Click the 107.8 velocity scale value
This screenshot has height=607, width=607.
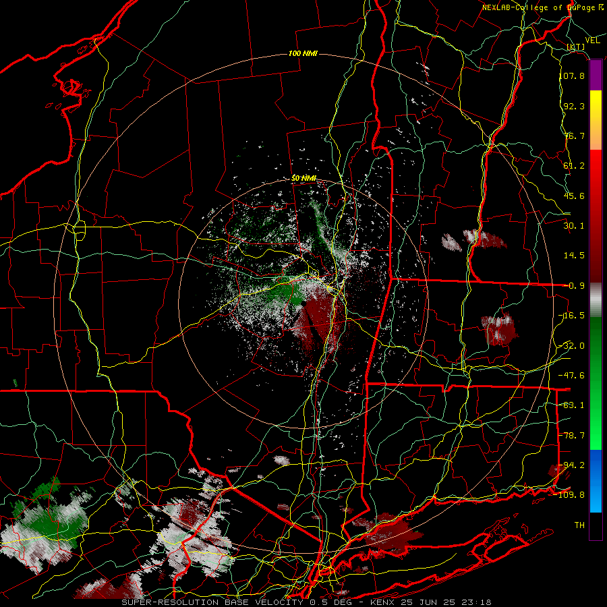click(572, 76)
